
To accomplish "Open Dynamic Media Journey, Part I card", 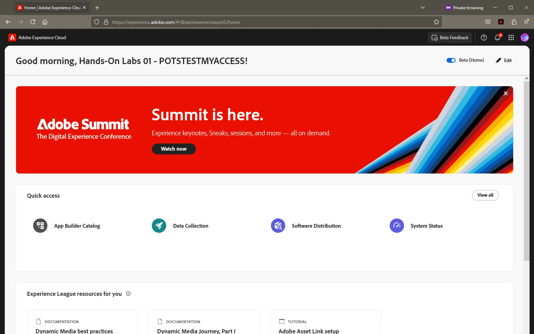I will (204, 322).
